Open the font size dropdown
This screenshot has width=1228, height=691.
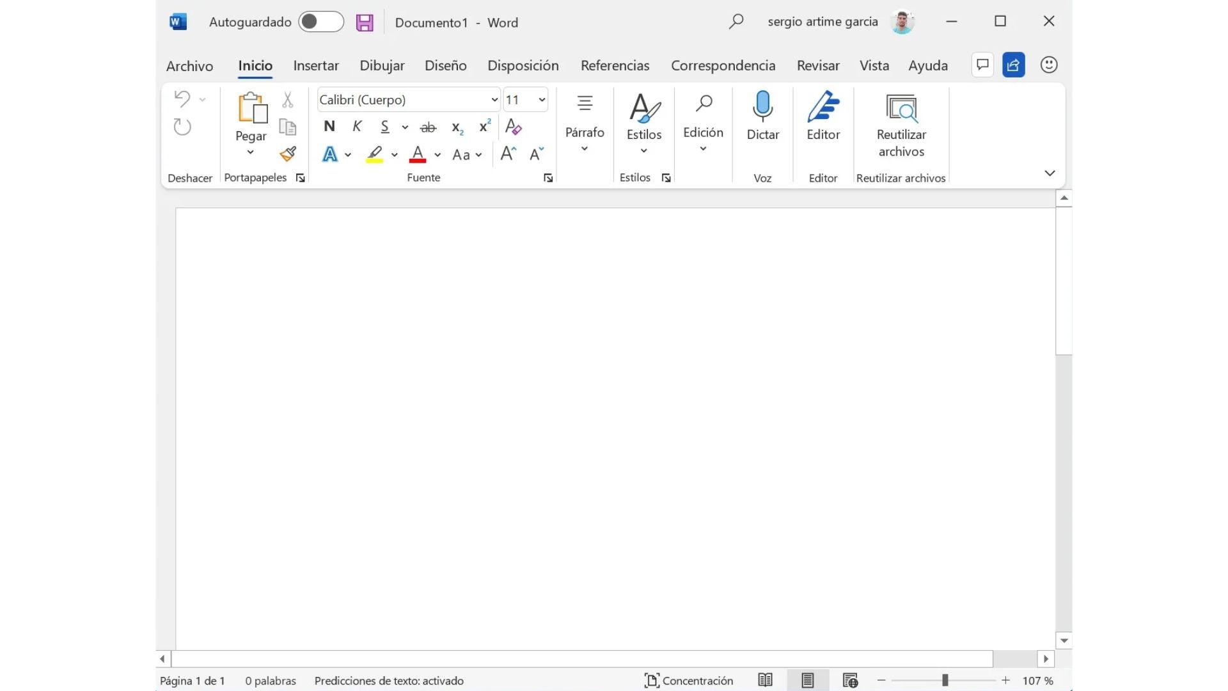542,100
